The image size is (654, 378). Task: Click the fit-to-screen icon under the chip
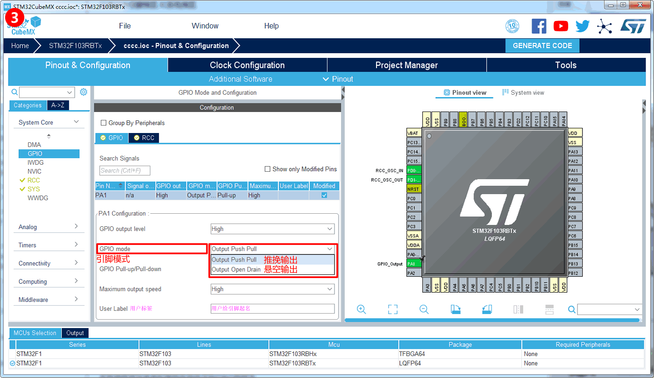click(392, 309)
